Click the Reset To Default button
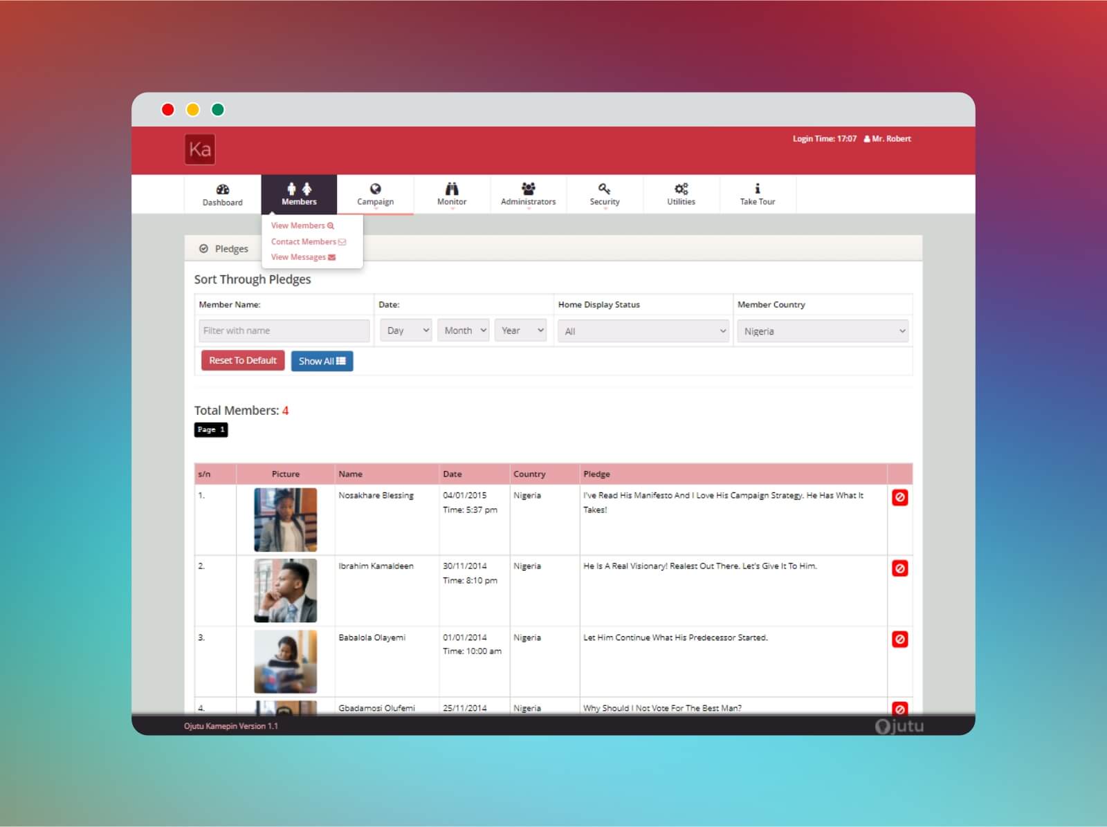Image resolution: width=1107 pixels, height=827 pixels. click(x=243, y=360)
